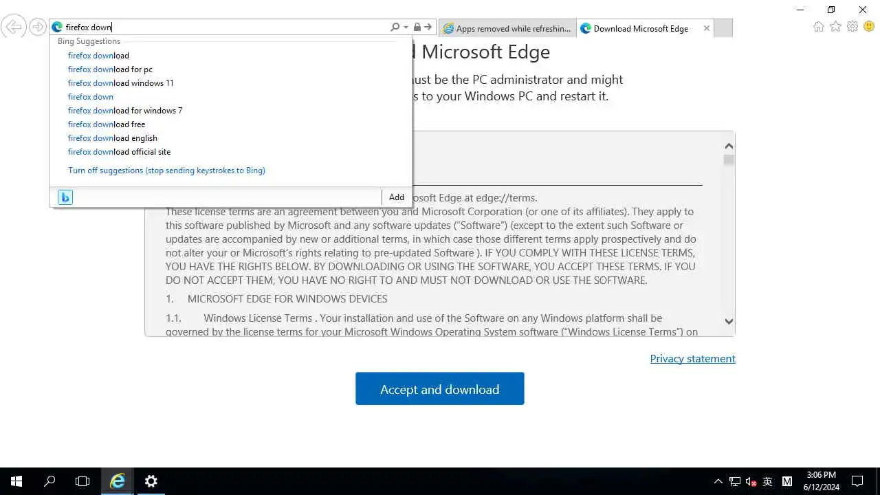Click the Bing Suggestions header label
Image resolution: width=880 pixels, height=495 pixels.
pyautogui.click(x=89, y=41)
